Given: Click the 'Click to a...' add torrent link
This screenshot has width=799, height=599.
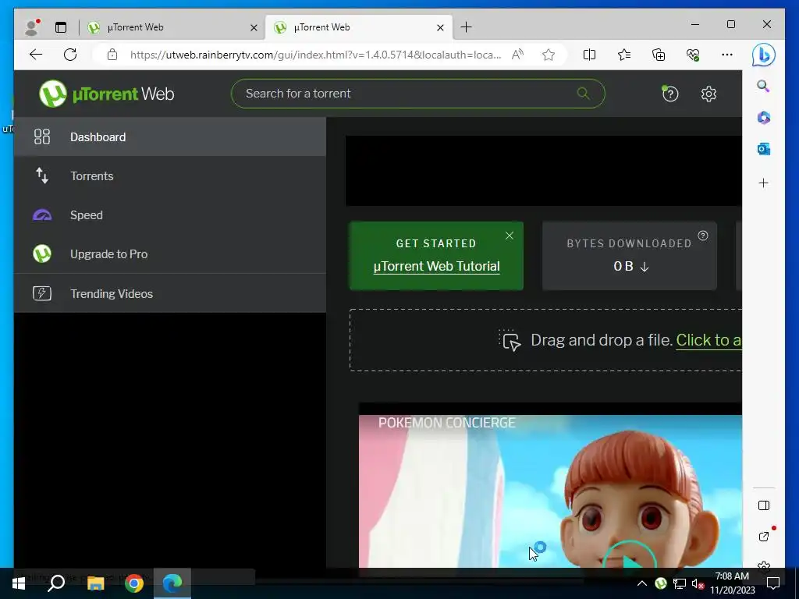Looking at the screenshot, I should tap(708, 340).
